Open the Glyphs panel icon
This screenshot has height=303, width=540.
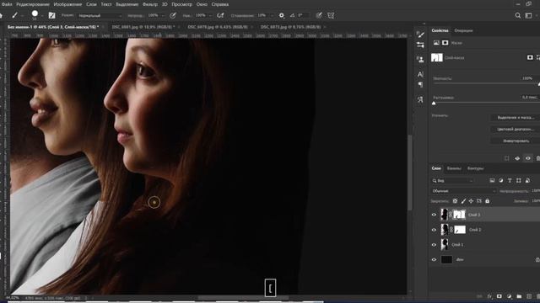click(420, 99)
